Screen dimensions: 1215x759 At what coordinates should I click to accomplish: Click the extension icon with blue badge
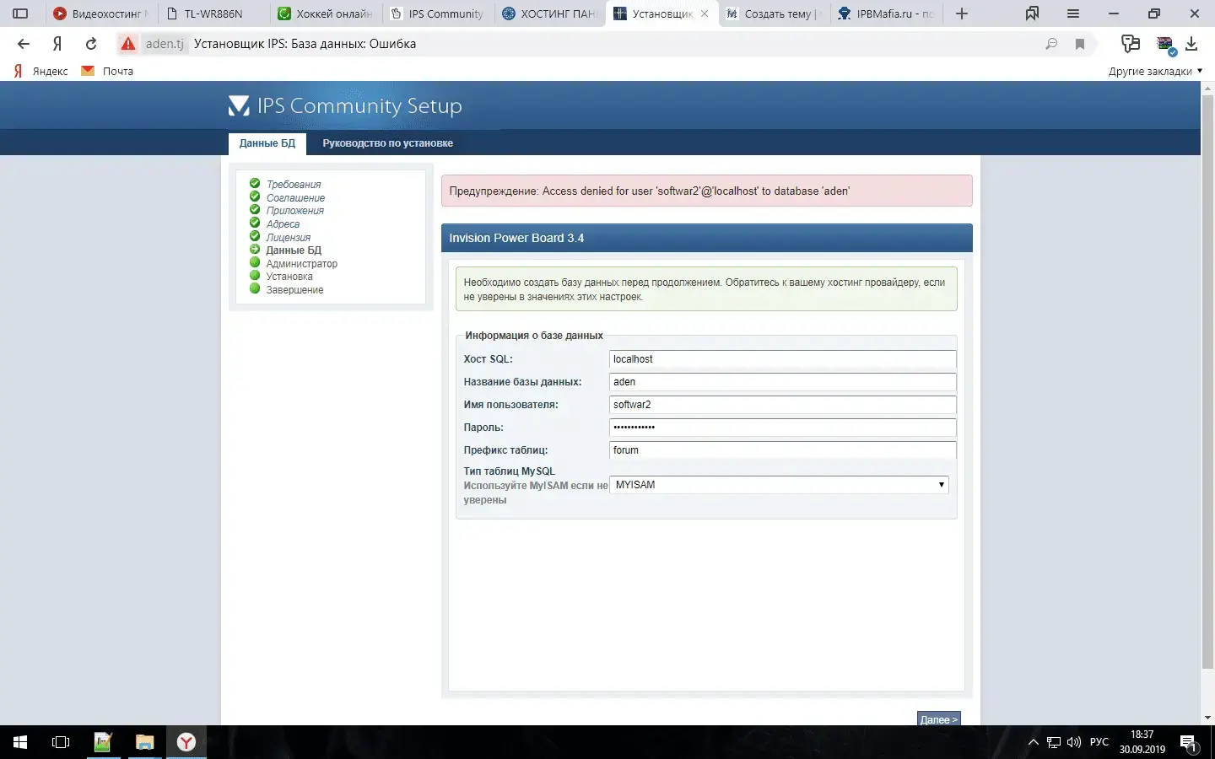pyautogui.click(x=1165, y=45)
